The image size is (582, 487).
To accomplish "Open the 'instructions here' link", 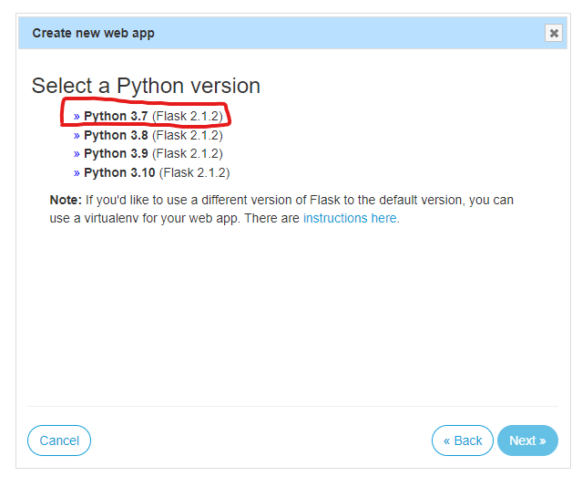I will coord(350,218).
